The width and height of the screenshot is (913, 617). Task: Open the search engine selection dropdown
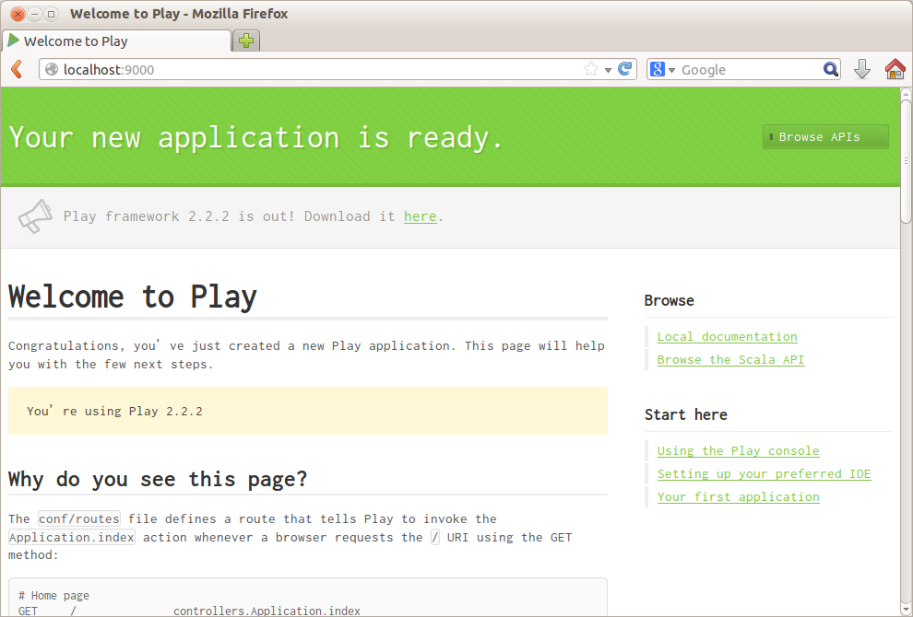tap(670, 69)
